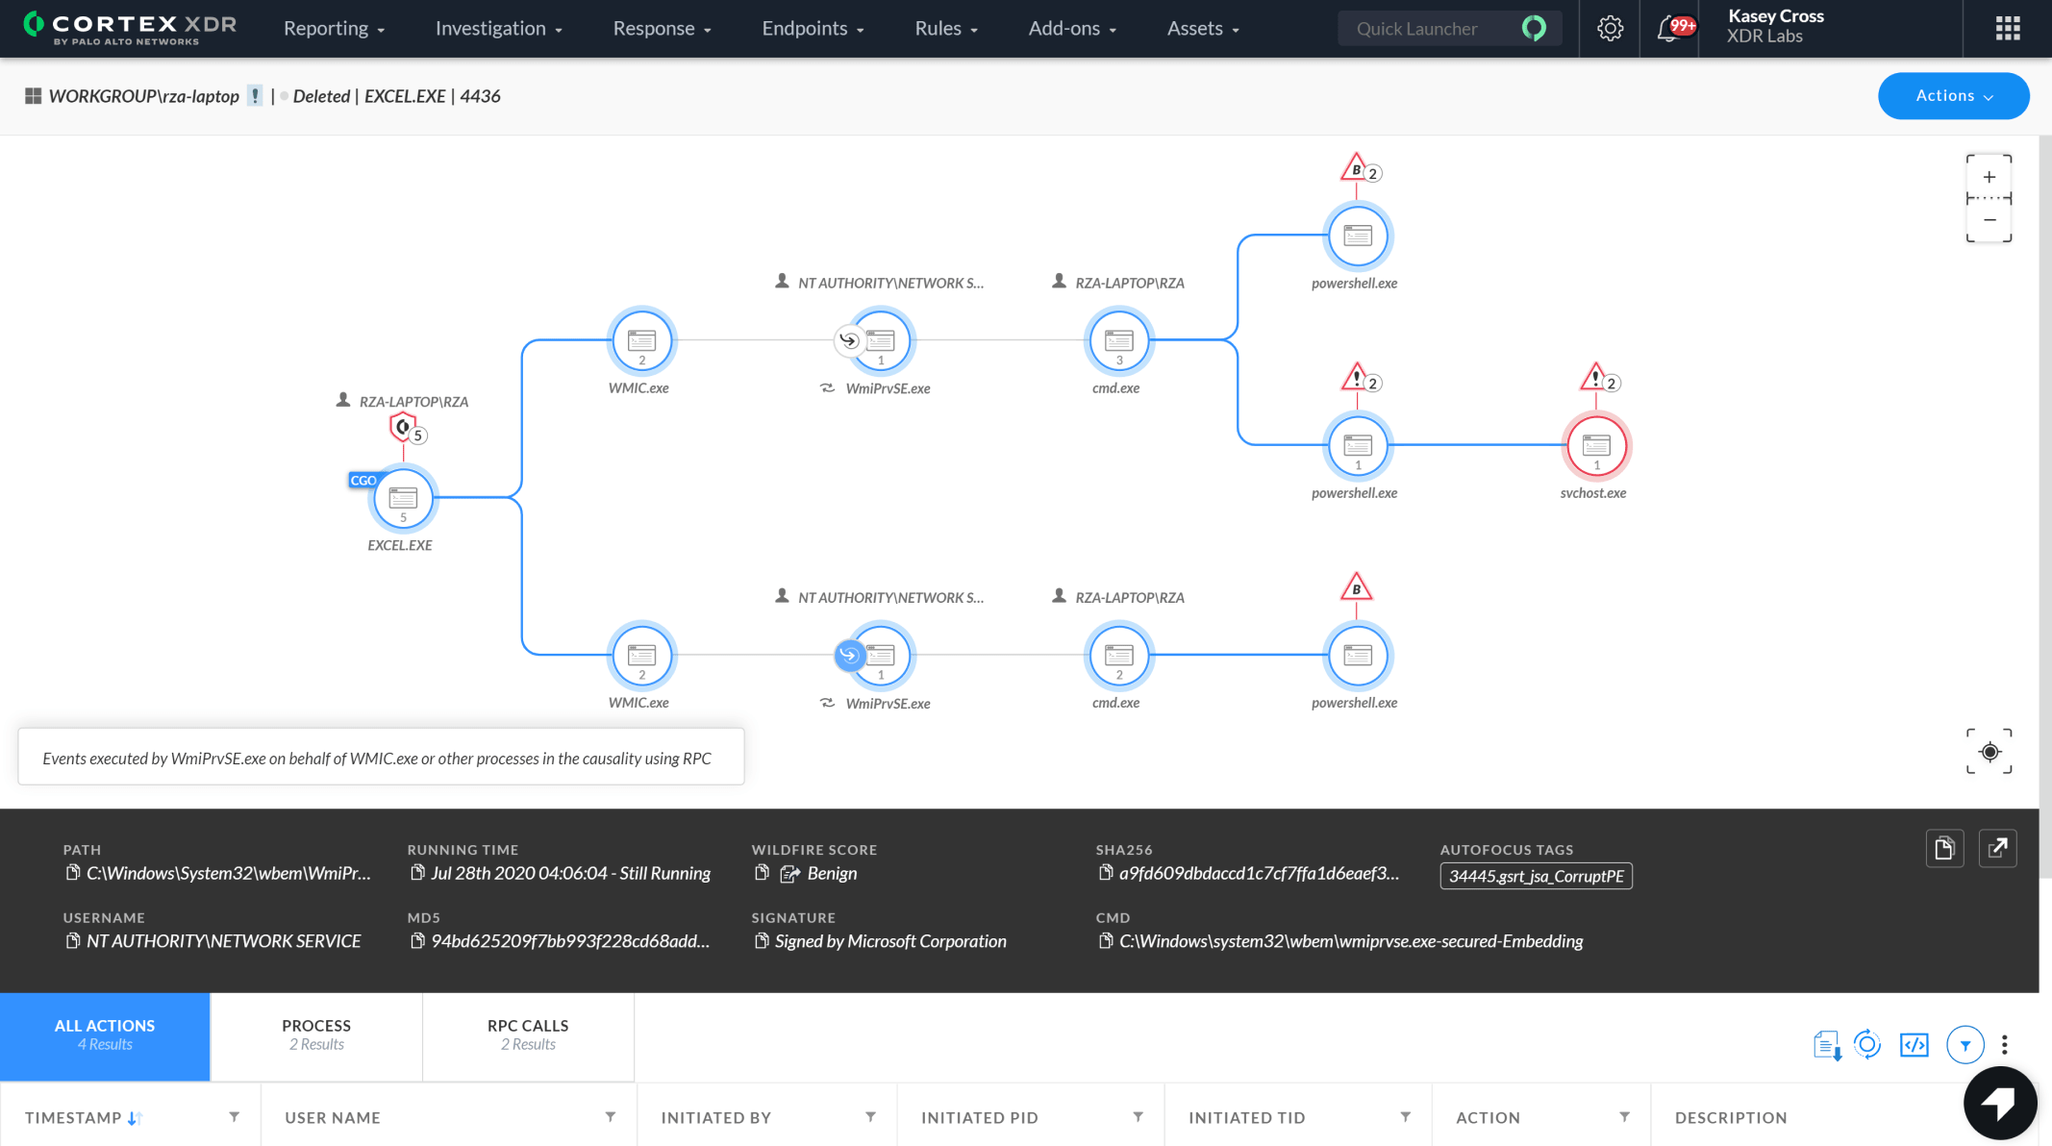Select the svchost.exe node in the graph
Viewport: 2052px width, 1146px height.
click(1595, 445)
